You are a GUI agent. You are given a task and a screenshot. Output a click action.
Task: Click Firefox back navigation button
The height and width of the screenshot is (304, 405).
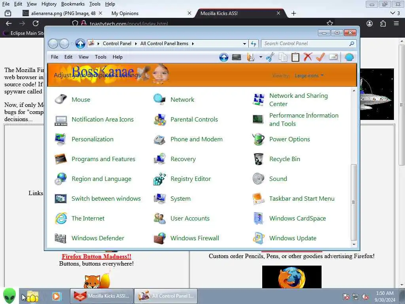point(9,23)
